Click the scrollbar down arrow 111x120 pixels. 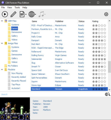click(x=109, y=90)
